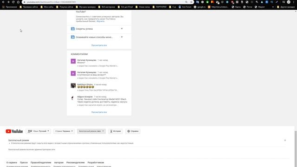Open video link under the emoji comment
Screen dimensions: 297x167
coord(98,90)
